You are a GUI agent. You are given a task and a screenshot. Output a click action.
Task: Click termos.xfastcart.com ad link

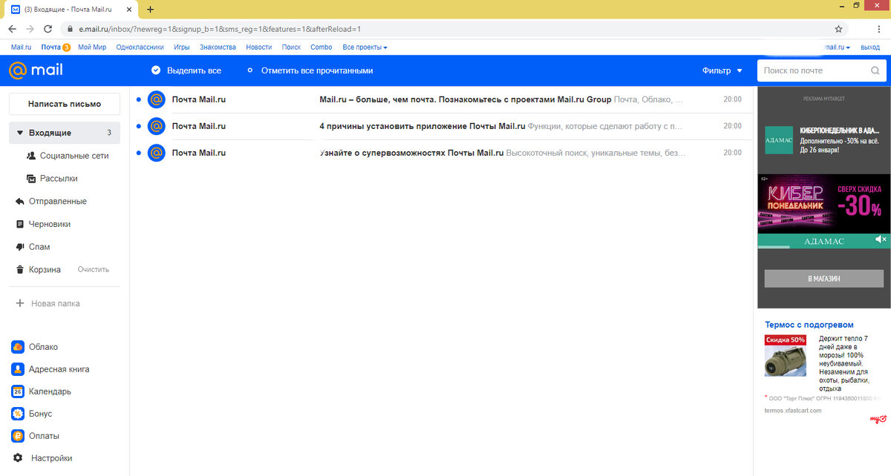coord(793,410)
